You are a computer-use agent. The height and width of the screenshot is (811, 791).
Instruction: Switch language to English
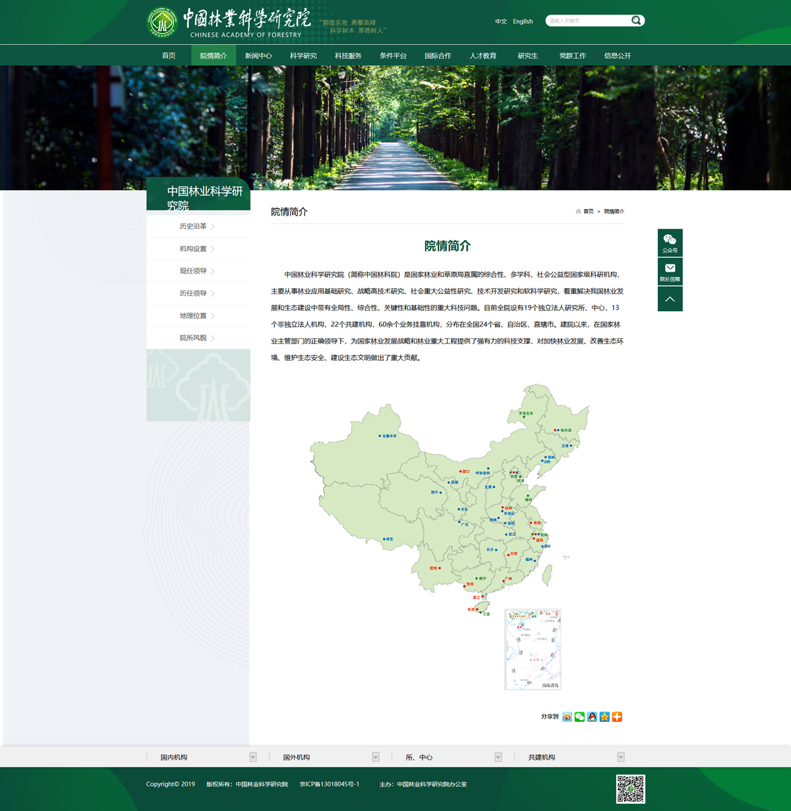[523, 22]
